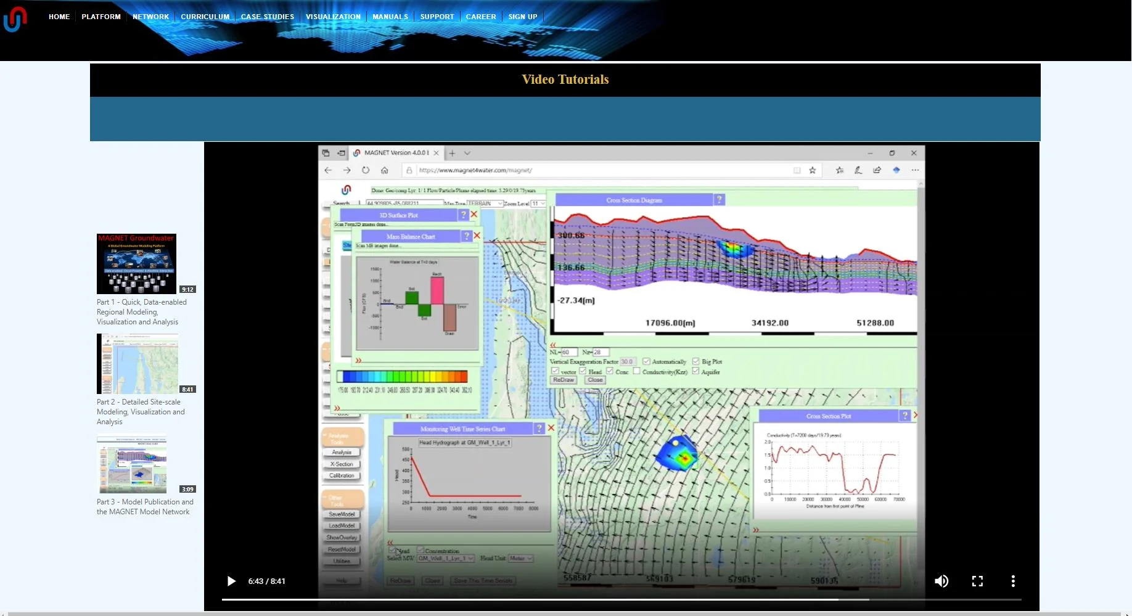Image resolution: width=1132 pixels, height=616 pixels.
Task: Click the 6:43 / 8:41 time display
Action: point(266,581)
